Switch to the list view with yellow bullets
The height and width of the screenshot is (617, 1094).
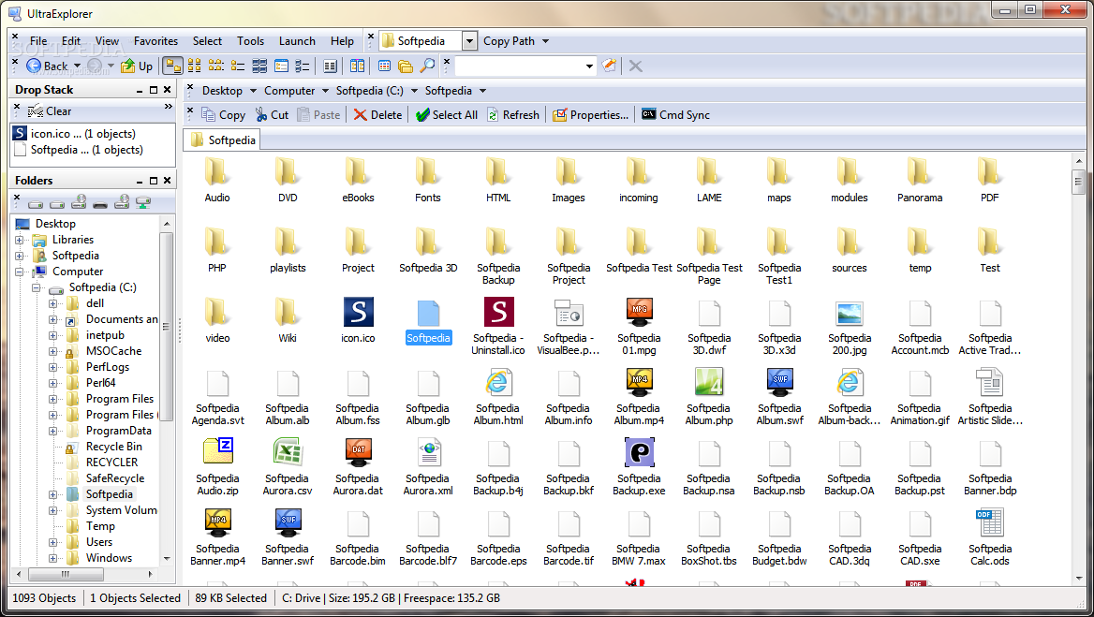tap(238, 66)
